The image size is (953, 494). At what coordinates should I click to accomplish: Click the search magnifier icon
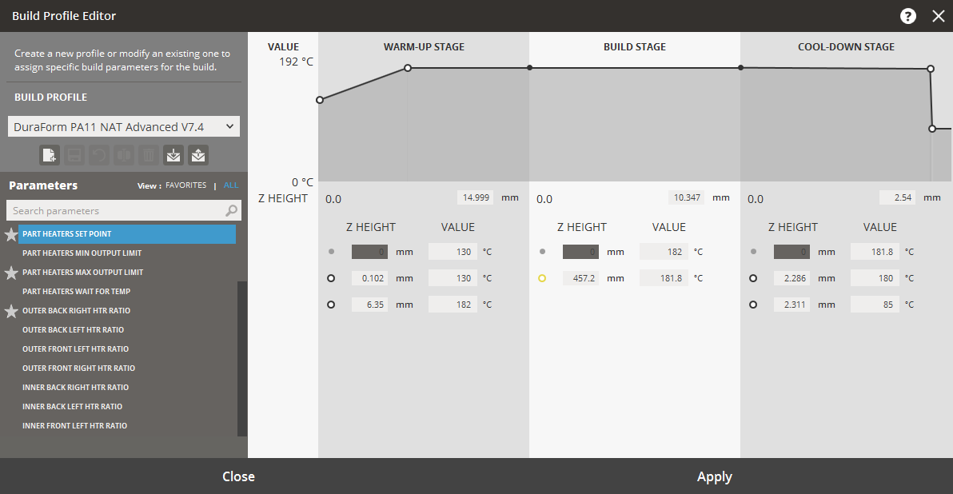point(231,211)
